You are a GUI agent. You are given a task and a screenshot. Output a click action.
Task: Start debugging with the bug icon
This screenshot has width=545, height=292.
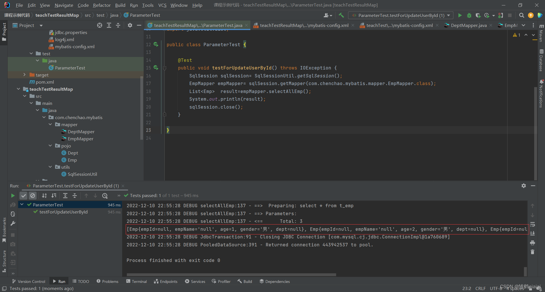(469, 15)
